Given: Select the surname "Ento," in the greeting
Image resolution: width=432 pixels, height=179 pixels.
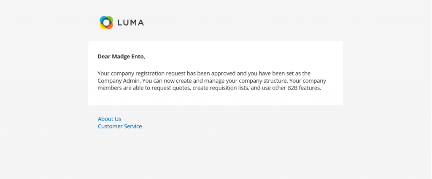Looking at the screenshot, I should pos(136,57).
